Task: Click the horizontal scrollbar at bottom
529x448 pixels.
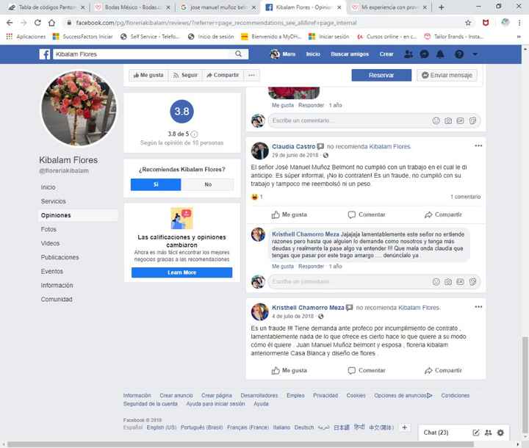Action: point(241,444)
